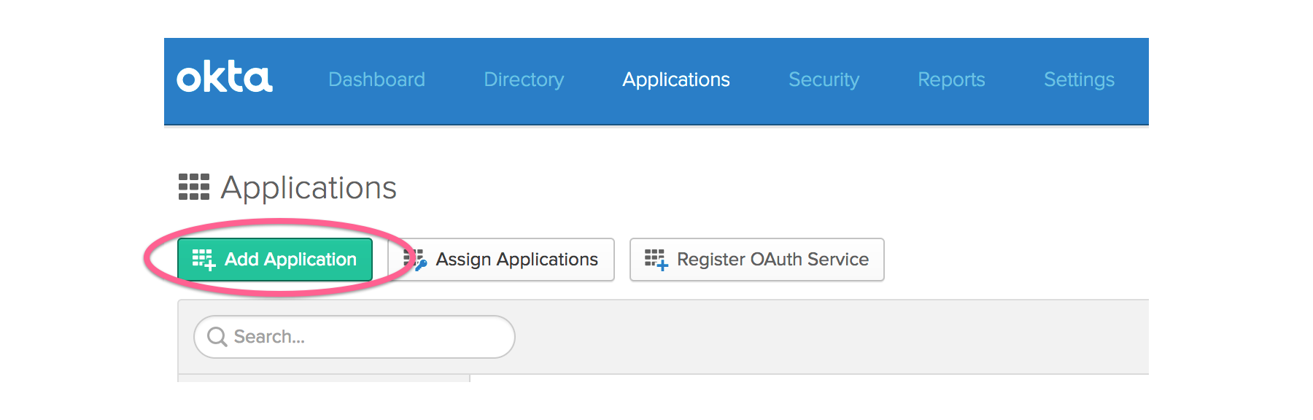Click the magnifying glass search icon
This screenshot has height=420, width=1313.
217,337
